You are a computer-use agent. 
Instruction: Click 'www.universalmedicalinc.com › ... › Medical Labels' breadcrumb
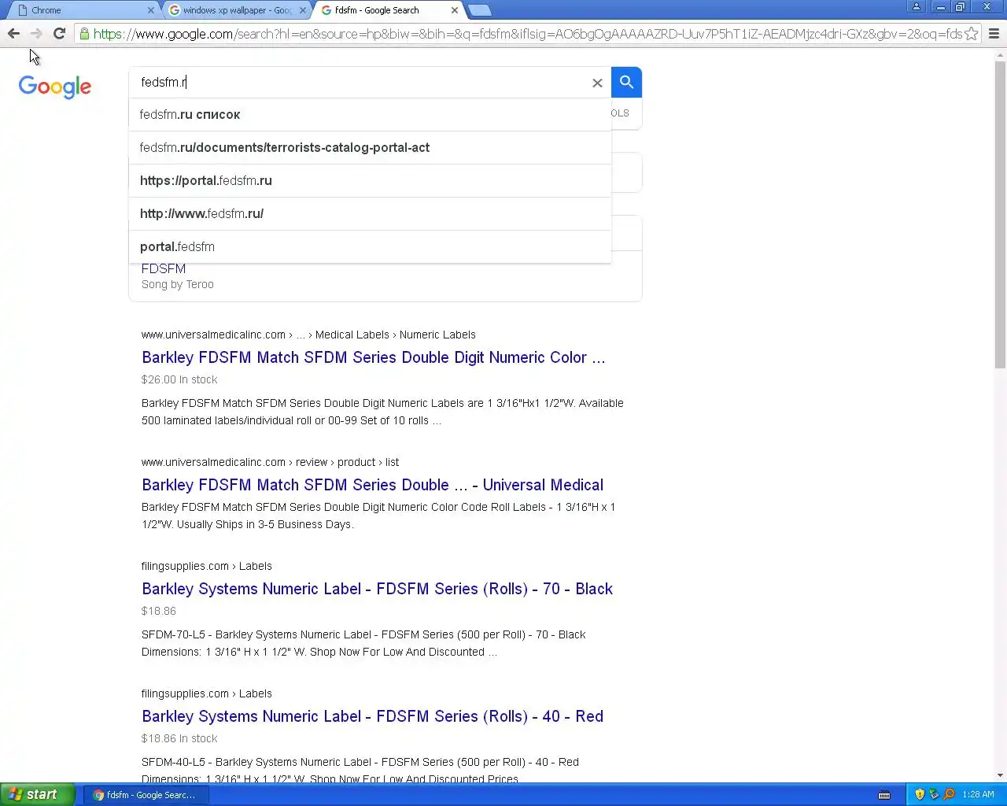(x=308, y=335)
